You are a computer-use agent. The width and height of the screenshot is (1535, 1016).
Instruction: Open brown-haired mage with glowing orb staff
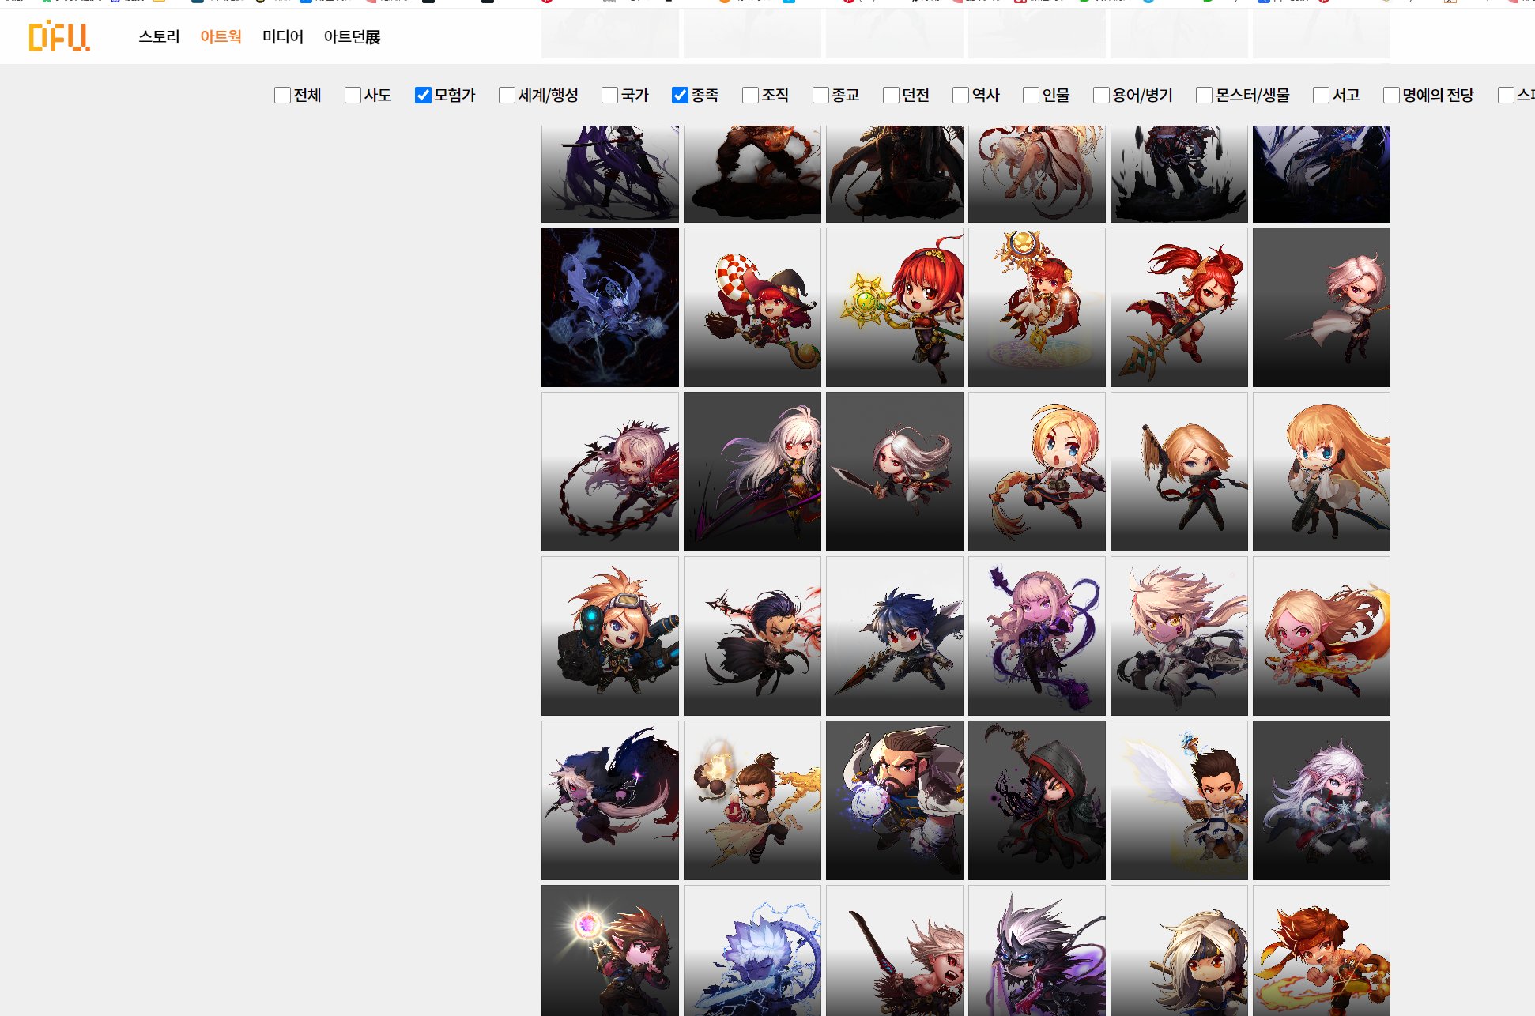coord(610,950)
